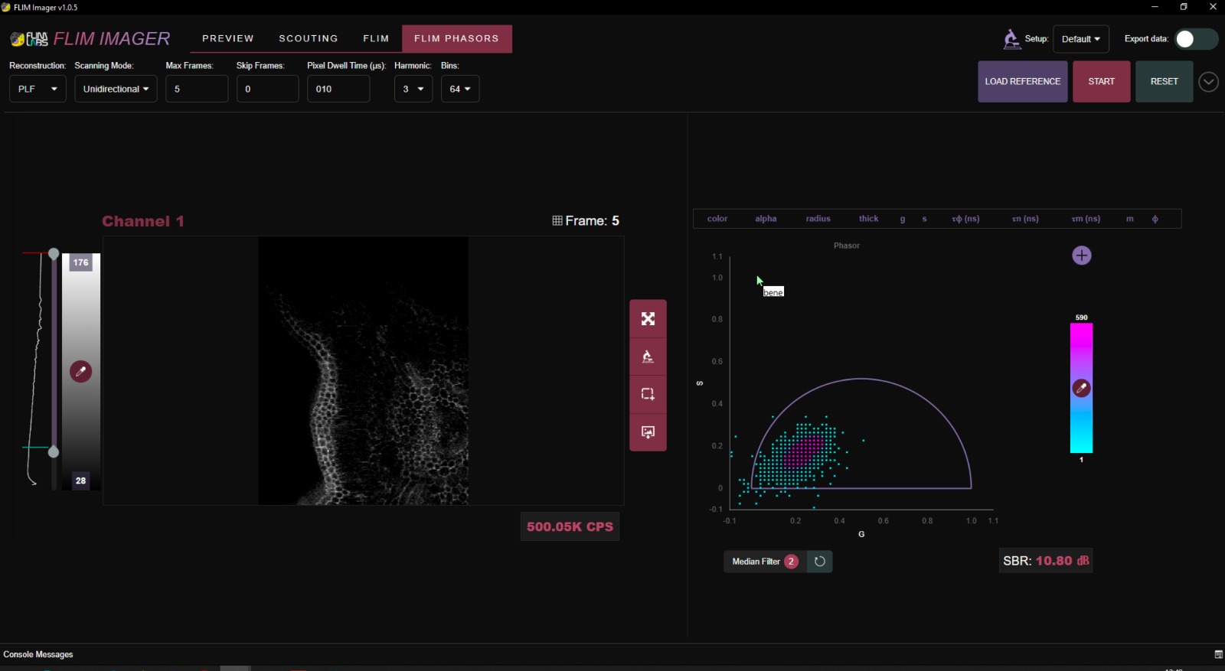Open the Reconstruction PLF dropdown

[x=38, y=89]
